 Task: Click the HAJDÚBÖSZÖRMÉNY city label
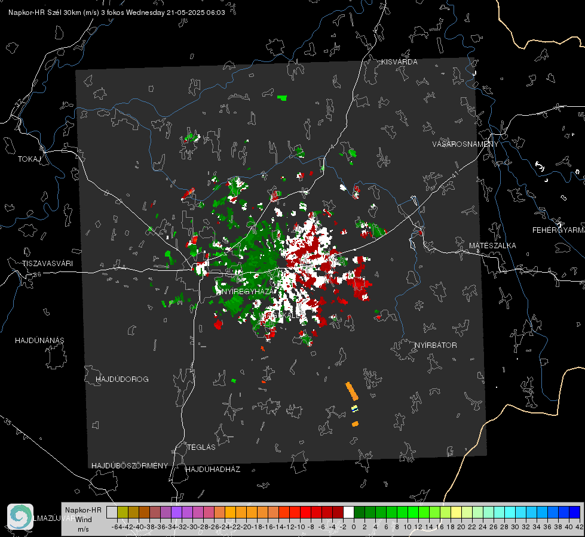click(x=130, y=466)
